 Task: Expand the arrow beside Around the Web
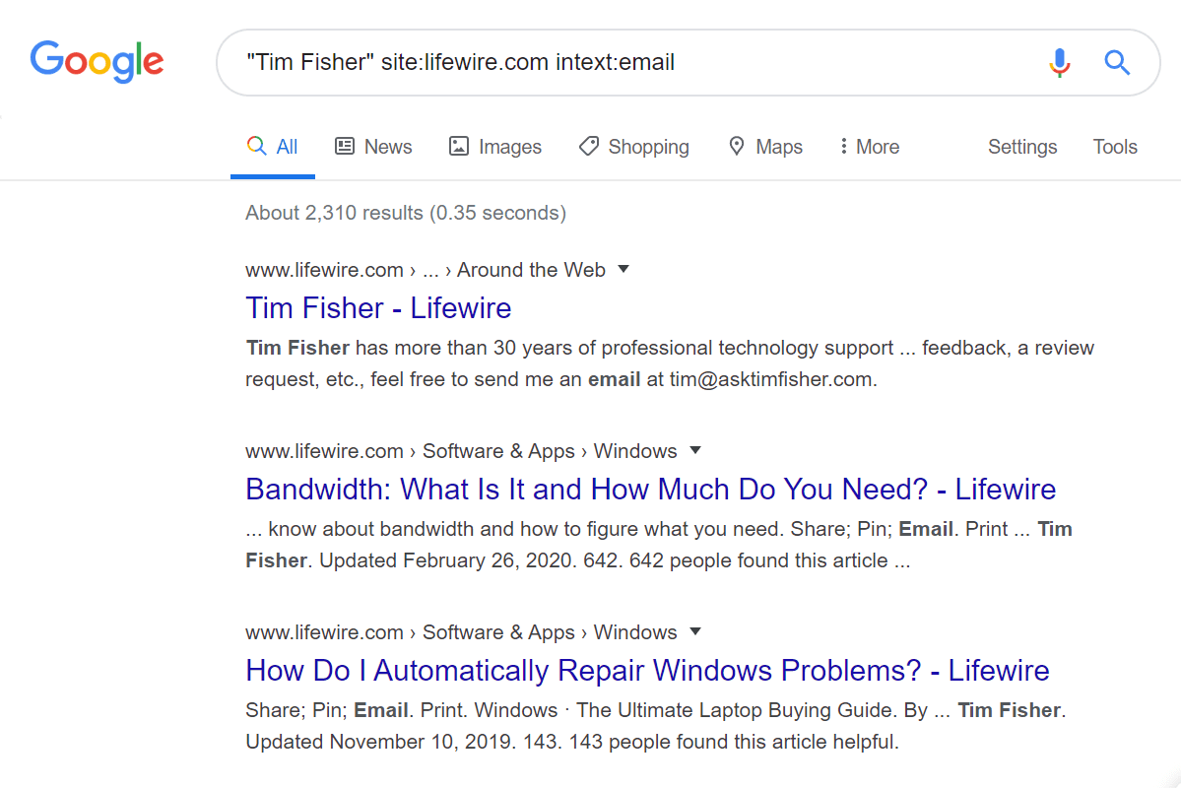click(623, 269)
